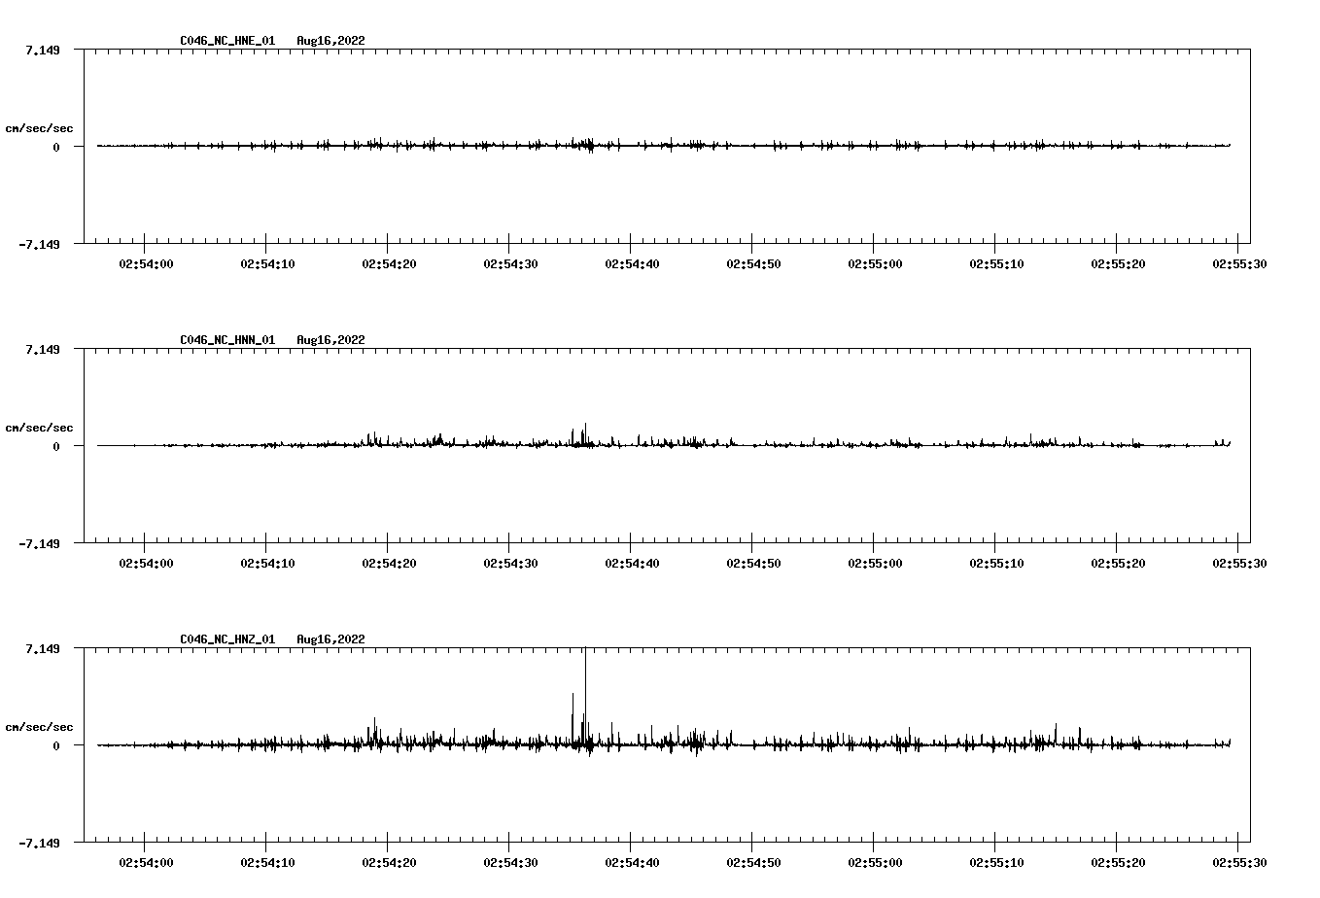The image size is (1320, 898).
Task: Click the 02:54:50 time label under HNE plot
Action: [x=754, y=263]
